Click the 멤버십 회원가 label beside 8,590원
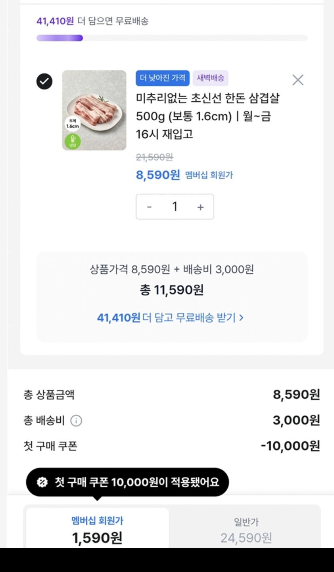 coord(209,175)
